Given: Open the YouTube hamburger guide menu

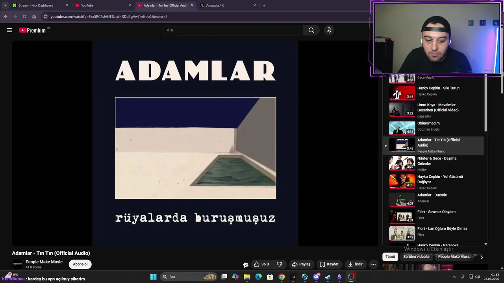Looking at the screenshot, I should (x=9, y=30).
